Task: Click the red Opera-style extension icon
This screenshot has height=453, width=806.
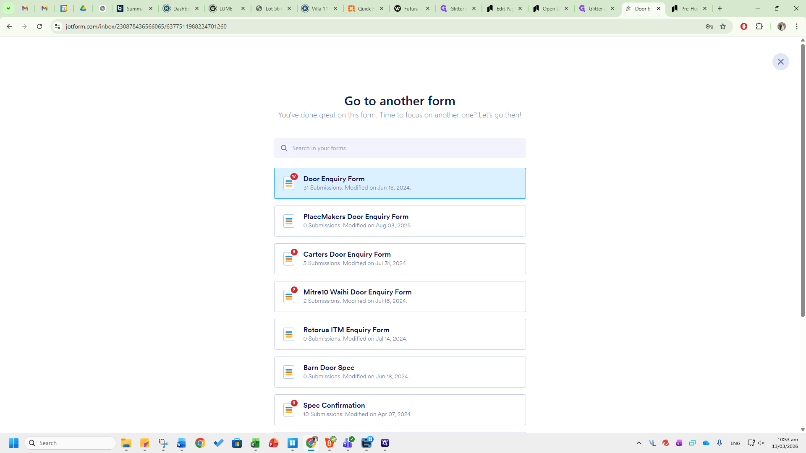Action: coord(744,26)
